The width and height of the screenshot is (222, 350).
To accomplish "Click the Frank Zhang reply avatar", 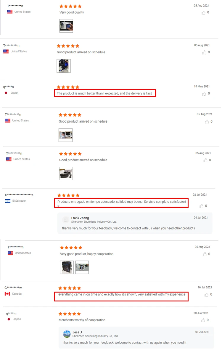I will pyautogui.click(x=66, y=220).
